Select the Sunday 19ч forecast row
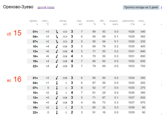Image resolution: width=162 pixels, height=118 pixels. point(87,108)
